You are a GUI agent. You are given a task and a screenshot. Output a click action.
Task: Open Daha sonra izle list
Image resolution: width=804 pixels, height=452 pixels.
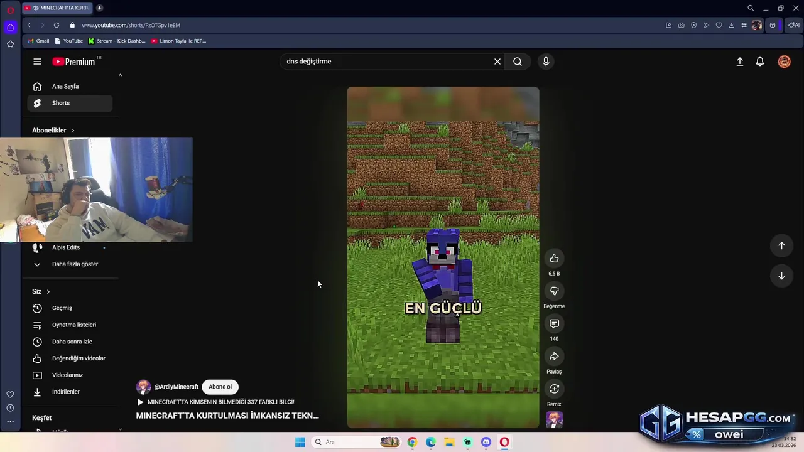70,342
